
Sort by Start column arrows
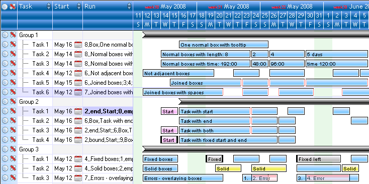[79, 7]
